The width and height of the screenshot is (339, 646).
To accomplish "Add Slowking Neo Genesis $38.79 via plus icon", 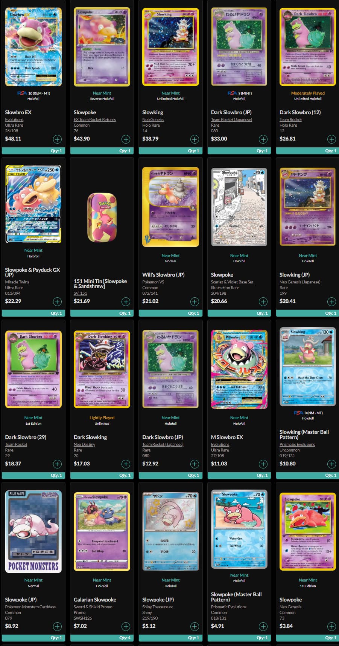I will [195, 139].
